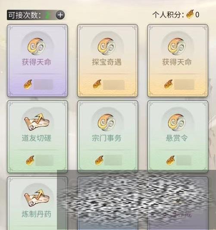Click the flame reward icon on 悬赏令 card

(171, 160)
